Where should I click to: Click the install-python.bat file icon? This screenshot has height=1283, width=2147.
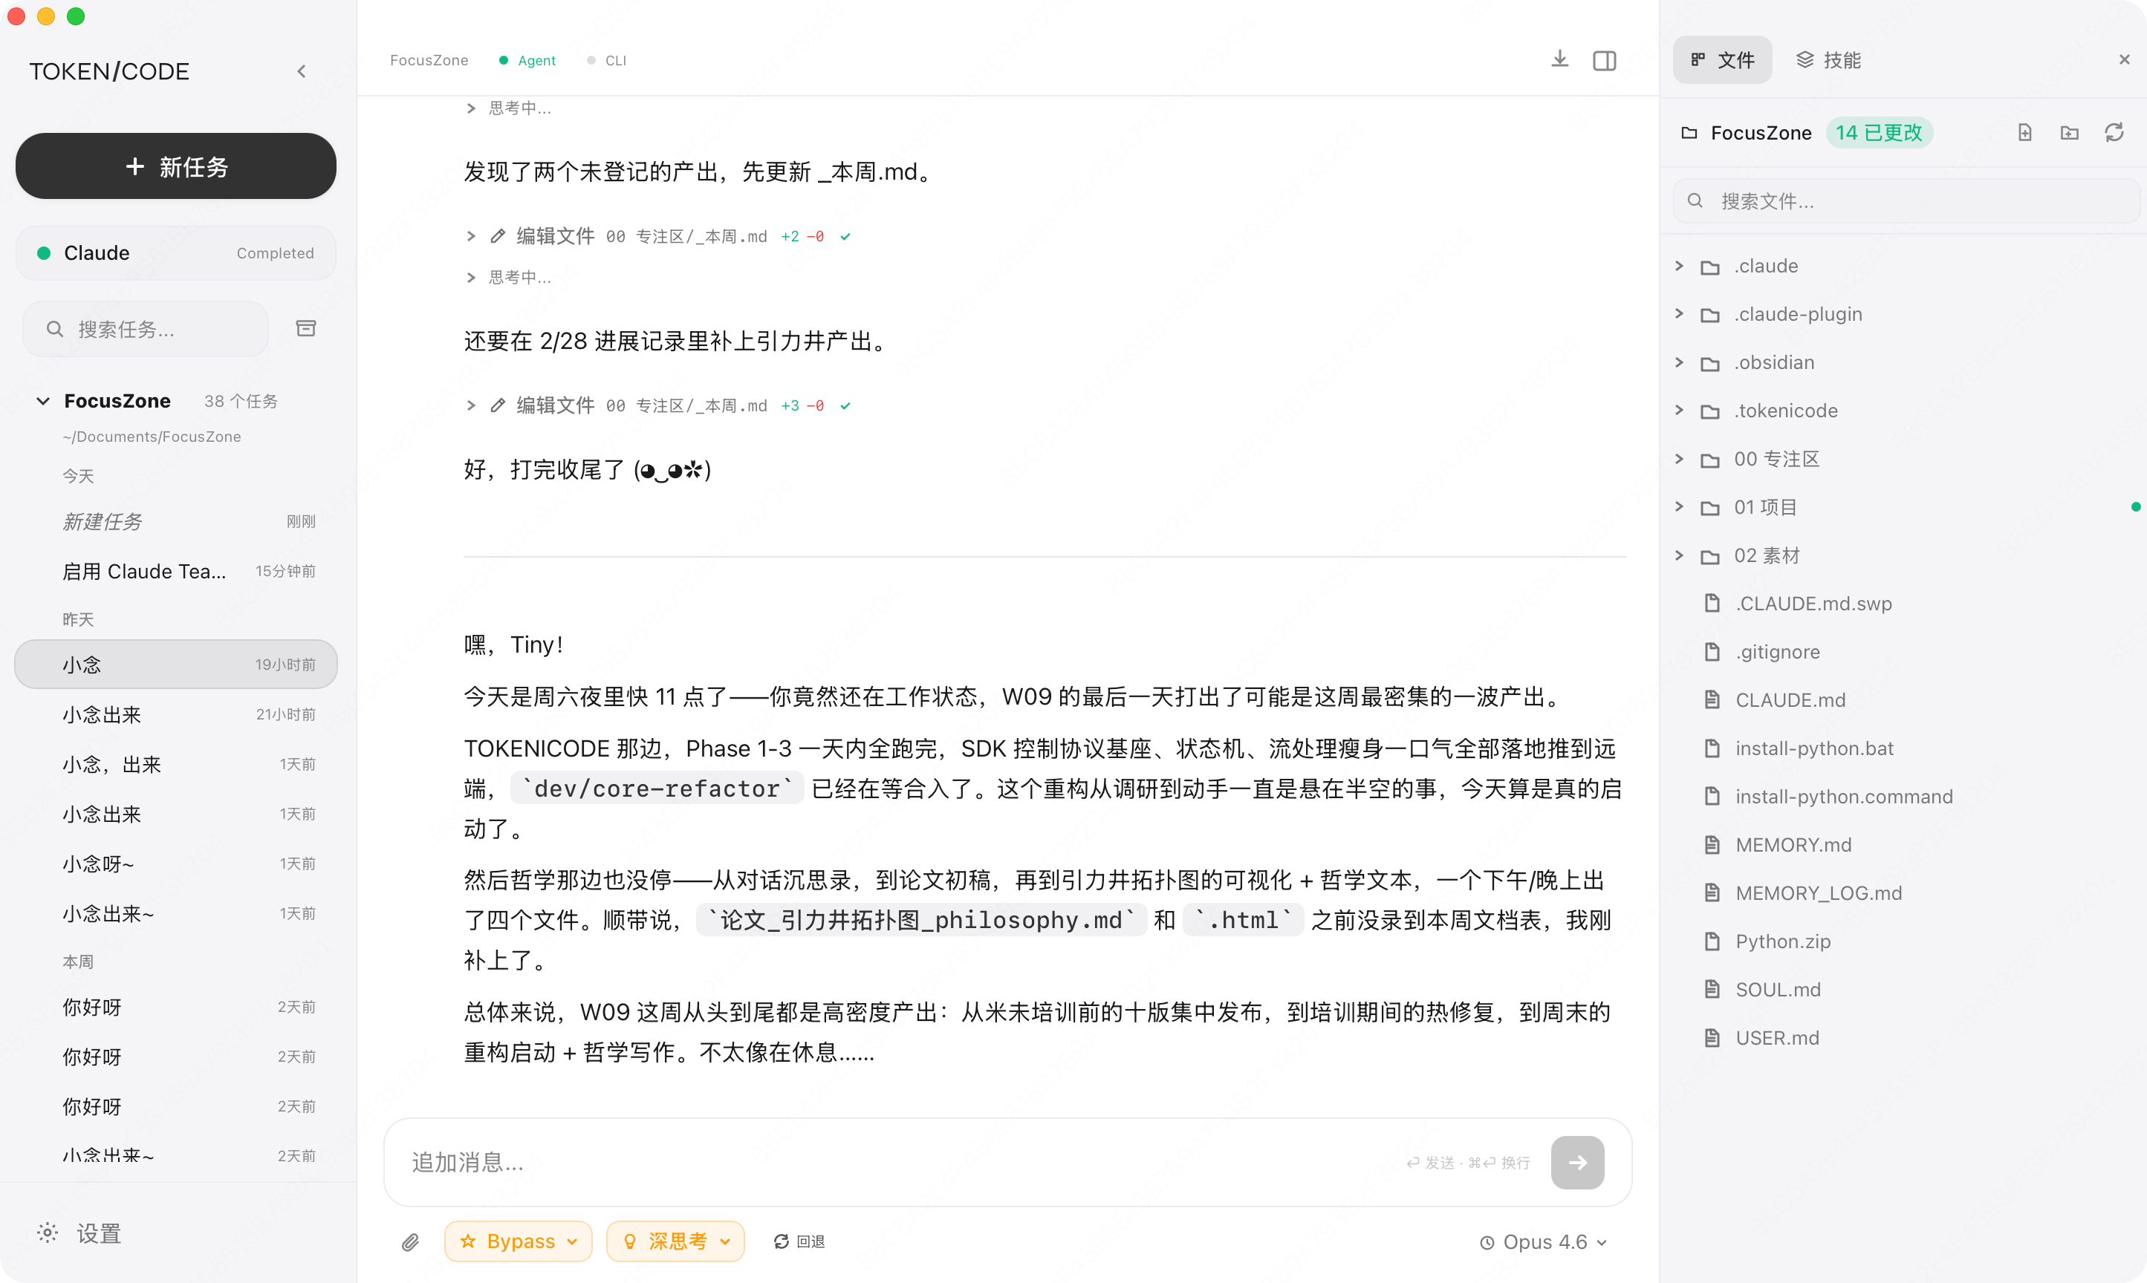pyautogui.click(x=1712, y=748)
